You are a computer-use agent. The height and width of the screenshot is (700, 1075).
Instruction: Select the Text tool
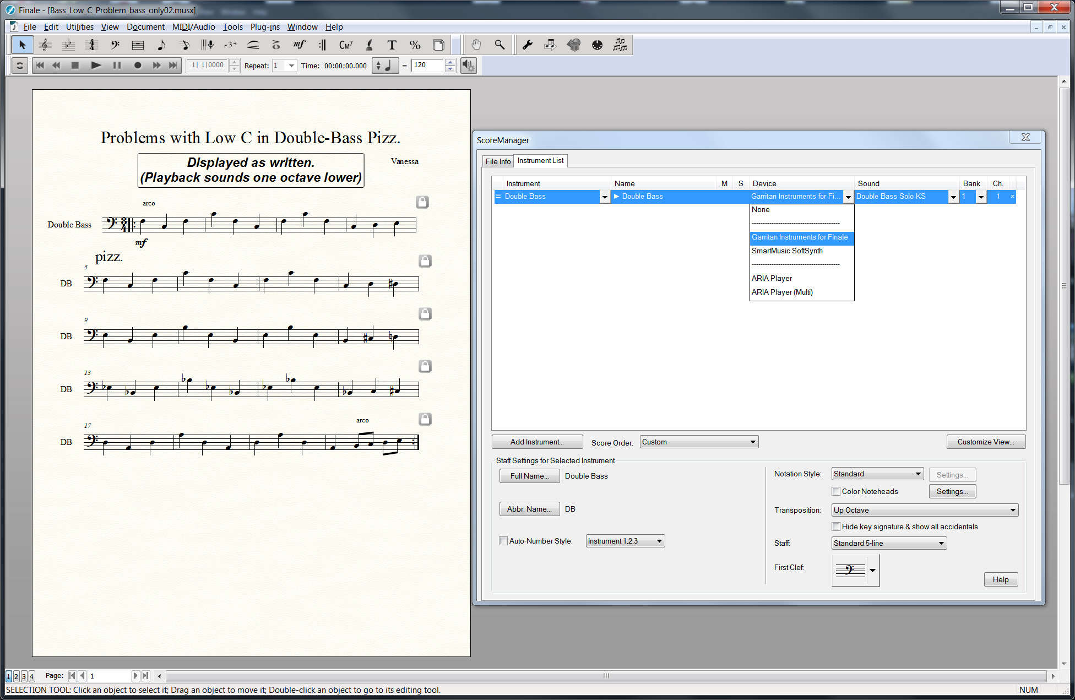pos(392,45)
